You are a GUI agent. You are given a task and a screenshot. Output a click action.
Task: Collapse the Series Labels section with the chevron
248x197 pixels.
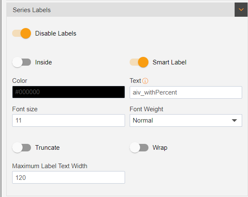pyautogui.click(x=241, y=10)
